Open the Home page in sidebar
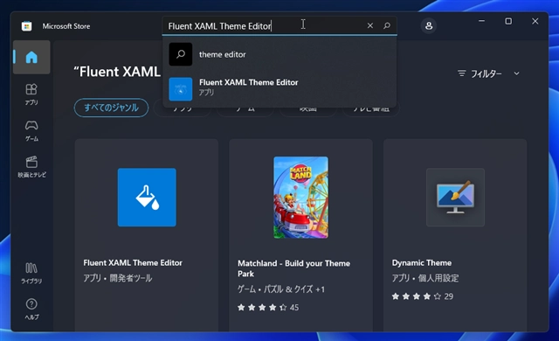The height and width of the screenshot is (341, 559). (x=31, y=57)
